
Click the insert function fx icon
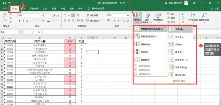39,32
